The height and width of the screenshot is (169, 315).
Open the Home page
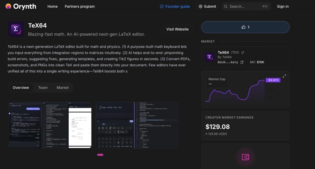pos(52,6)
